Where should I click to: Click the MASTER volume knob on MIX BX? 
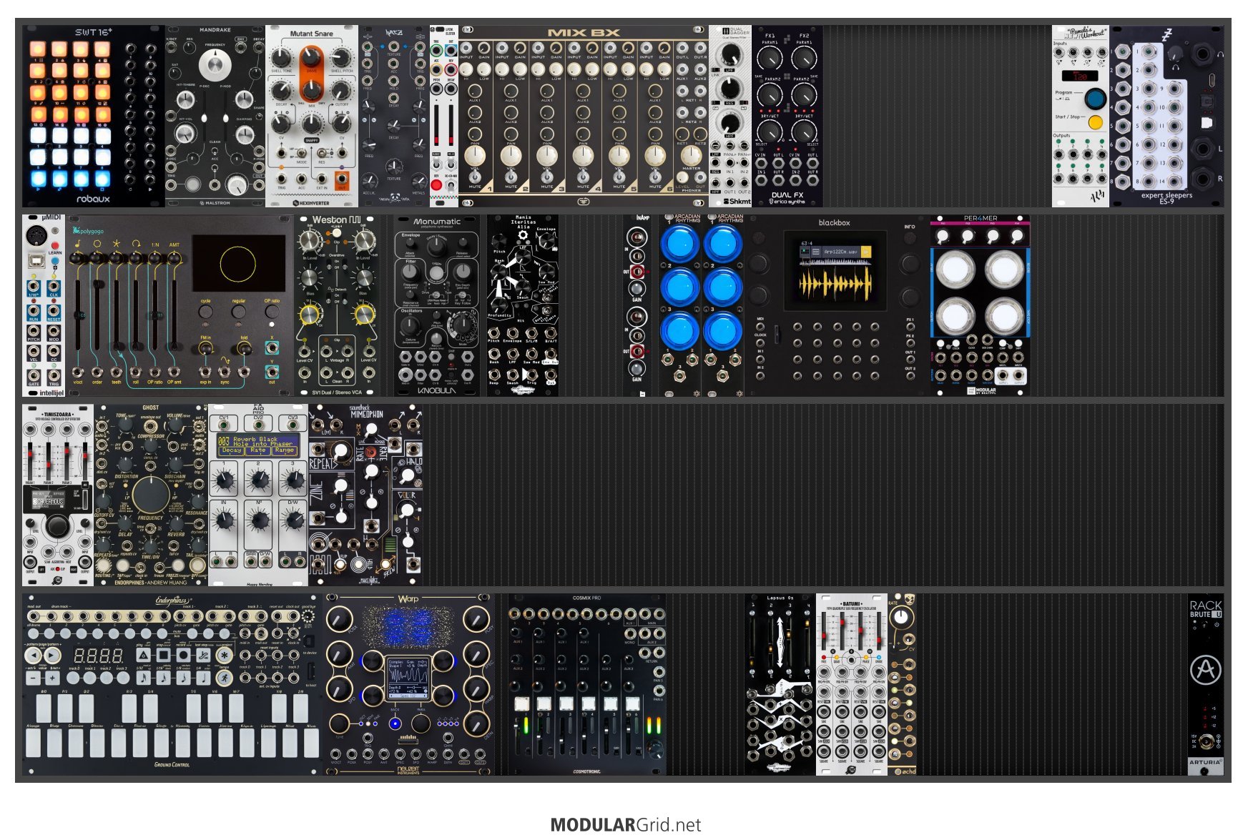(691, 156)
